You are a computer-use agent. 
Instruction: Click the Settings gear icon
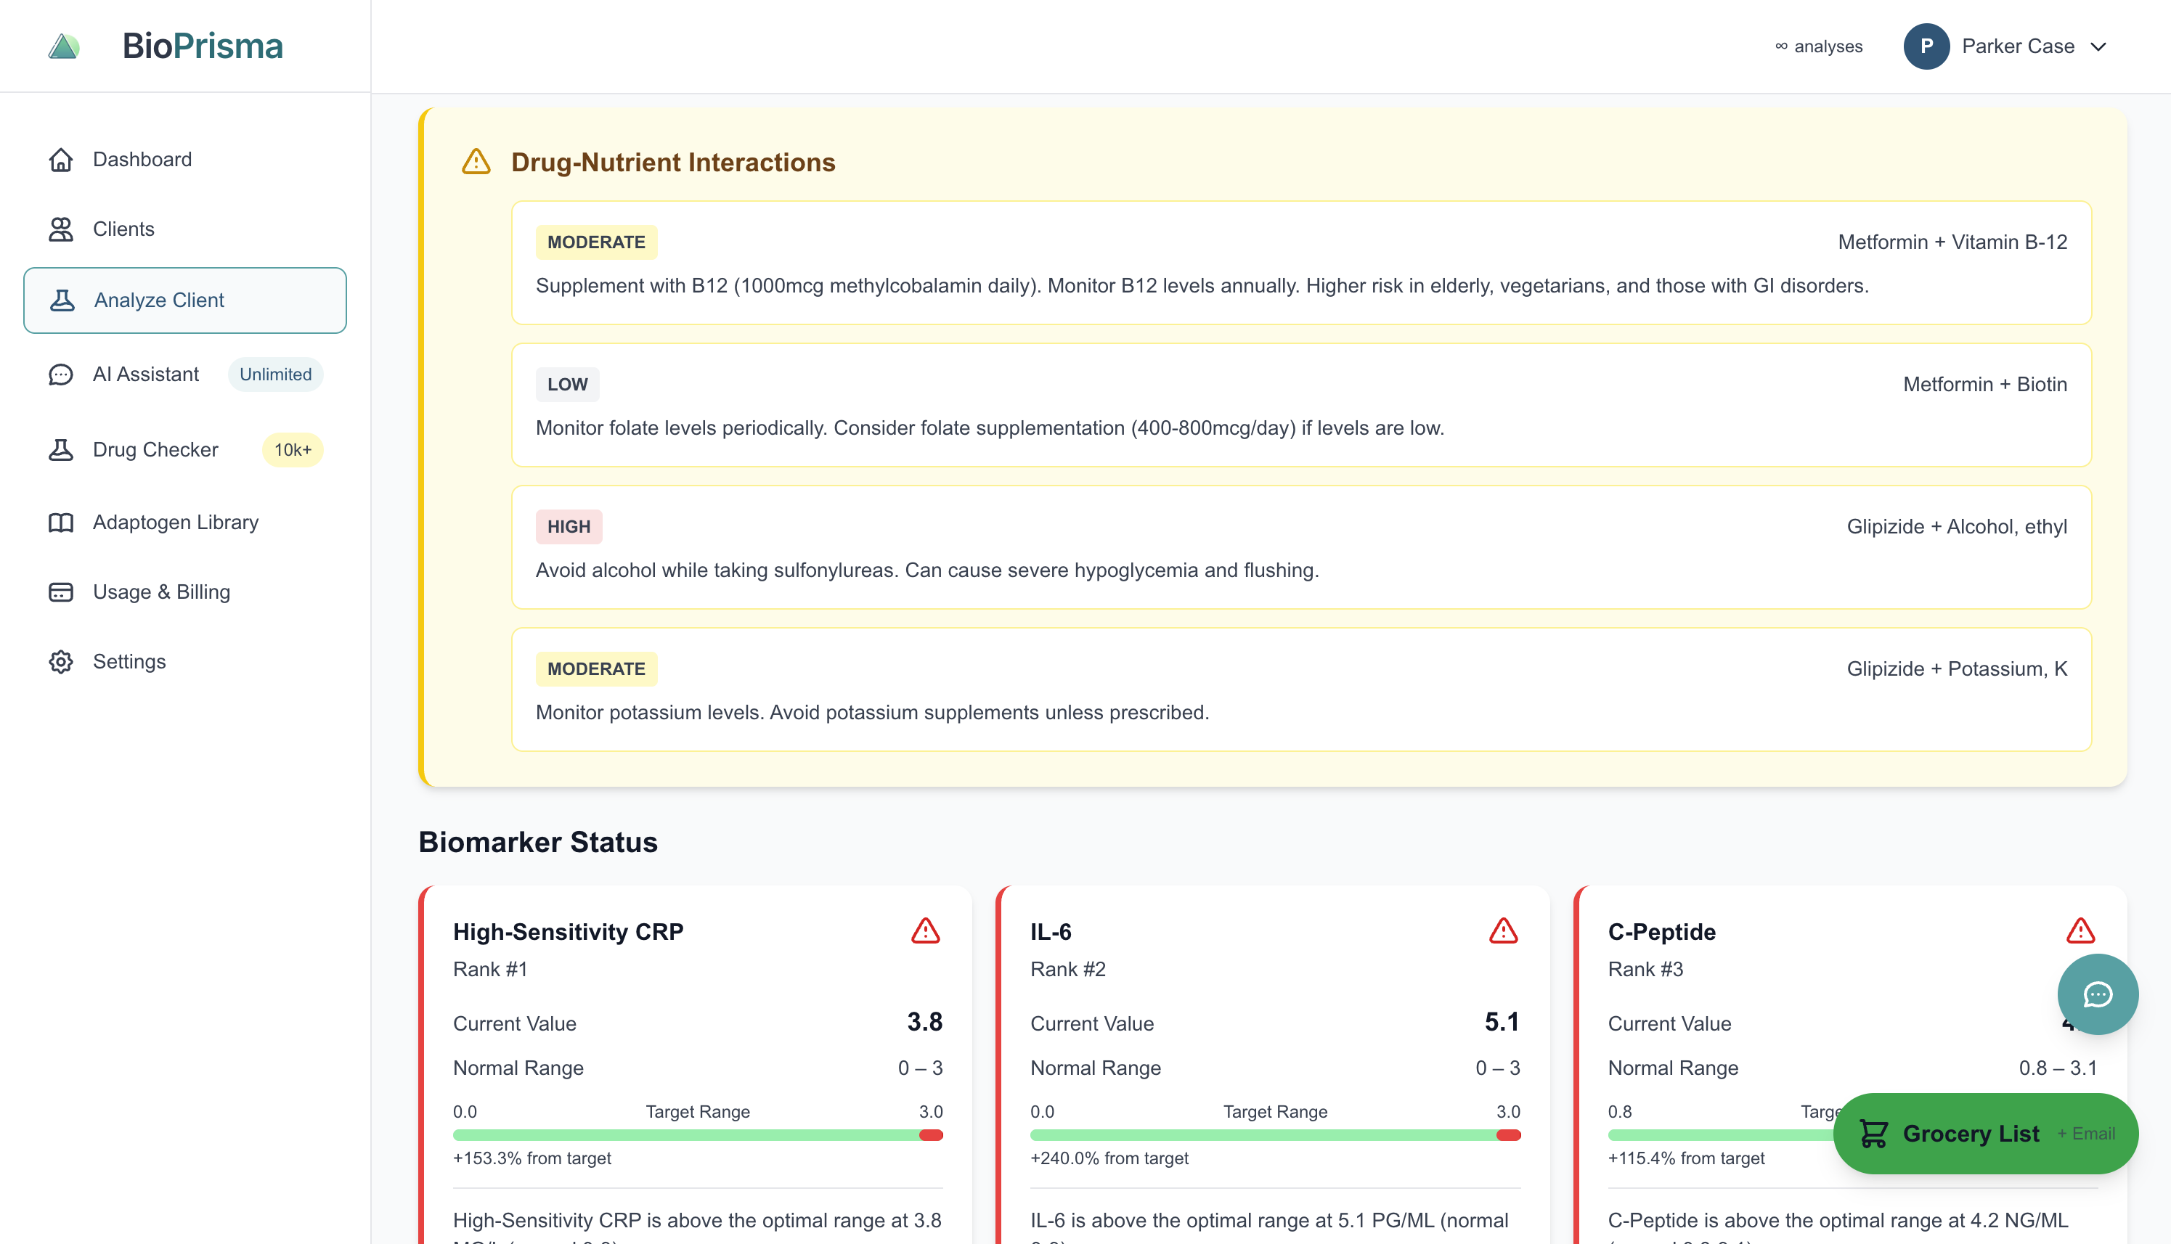pos(61,661)
